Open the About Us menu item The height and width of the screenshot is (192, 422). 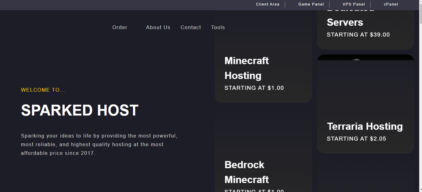[x=158, y=27]
